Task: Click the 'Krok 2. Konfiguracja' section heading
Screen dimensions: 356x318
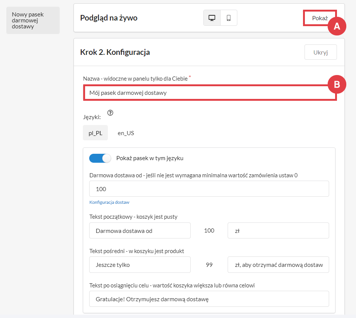Action: pyautogui.click(x=115, y=52)
